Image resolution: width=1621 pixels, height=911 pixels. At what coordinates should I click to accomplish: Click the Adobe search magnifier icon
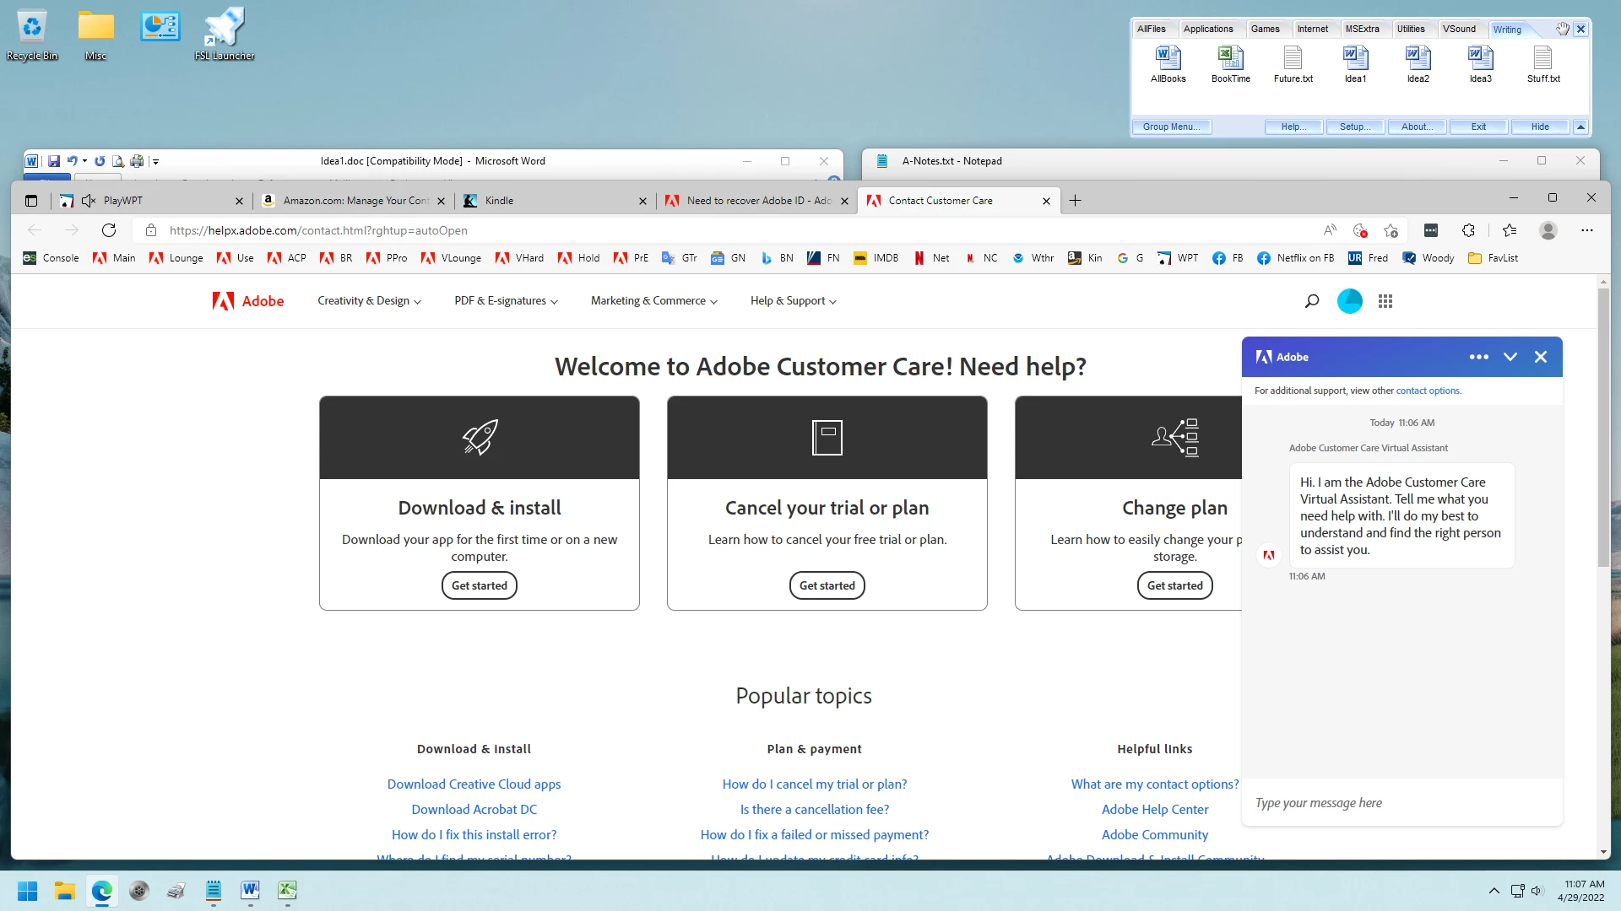coord(1312,301)
